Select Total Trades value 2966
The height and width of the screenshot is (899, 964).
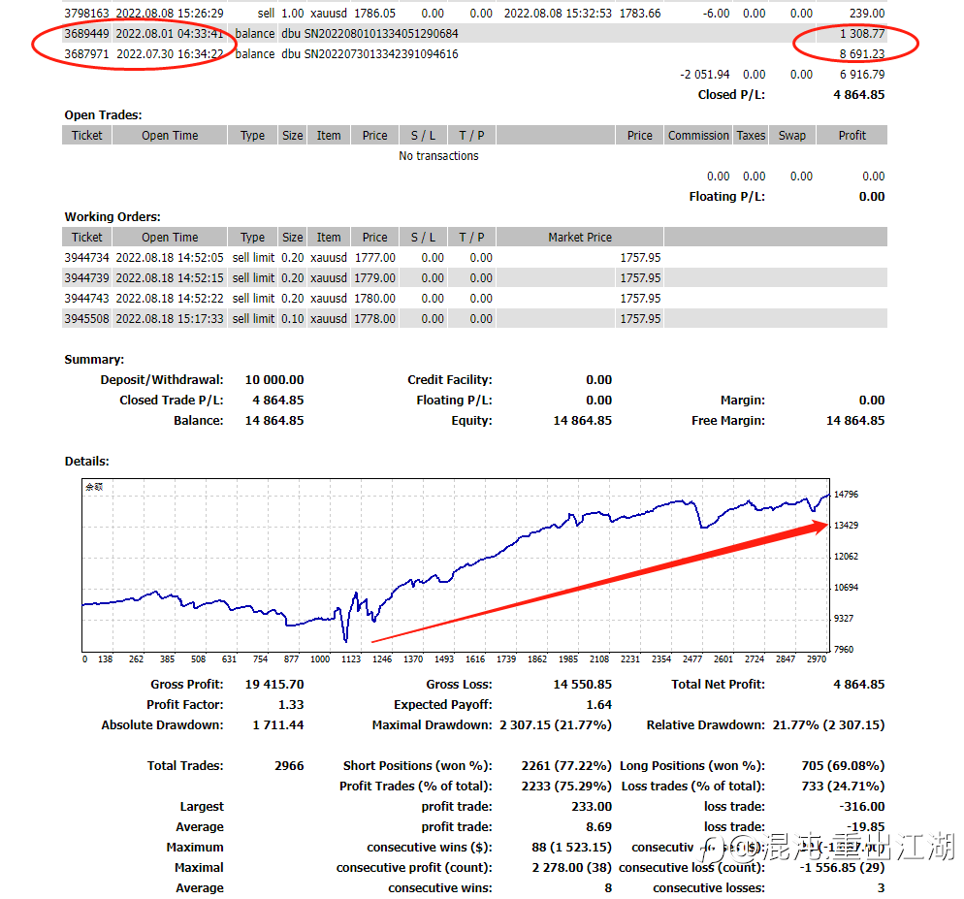[289, 765]
